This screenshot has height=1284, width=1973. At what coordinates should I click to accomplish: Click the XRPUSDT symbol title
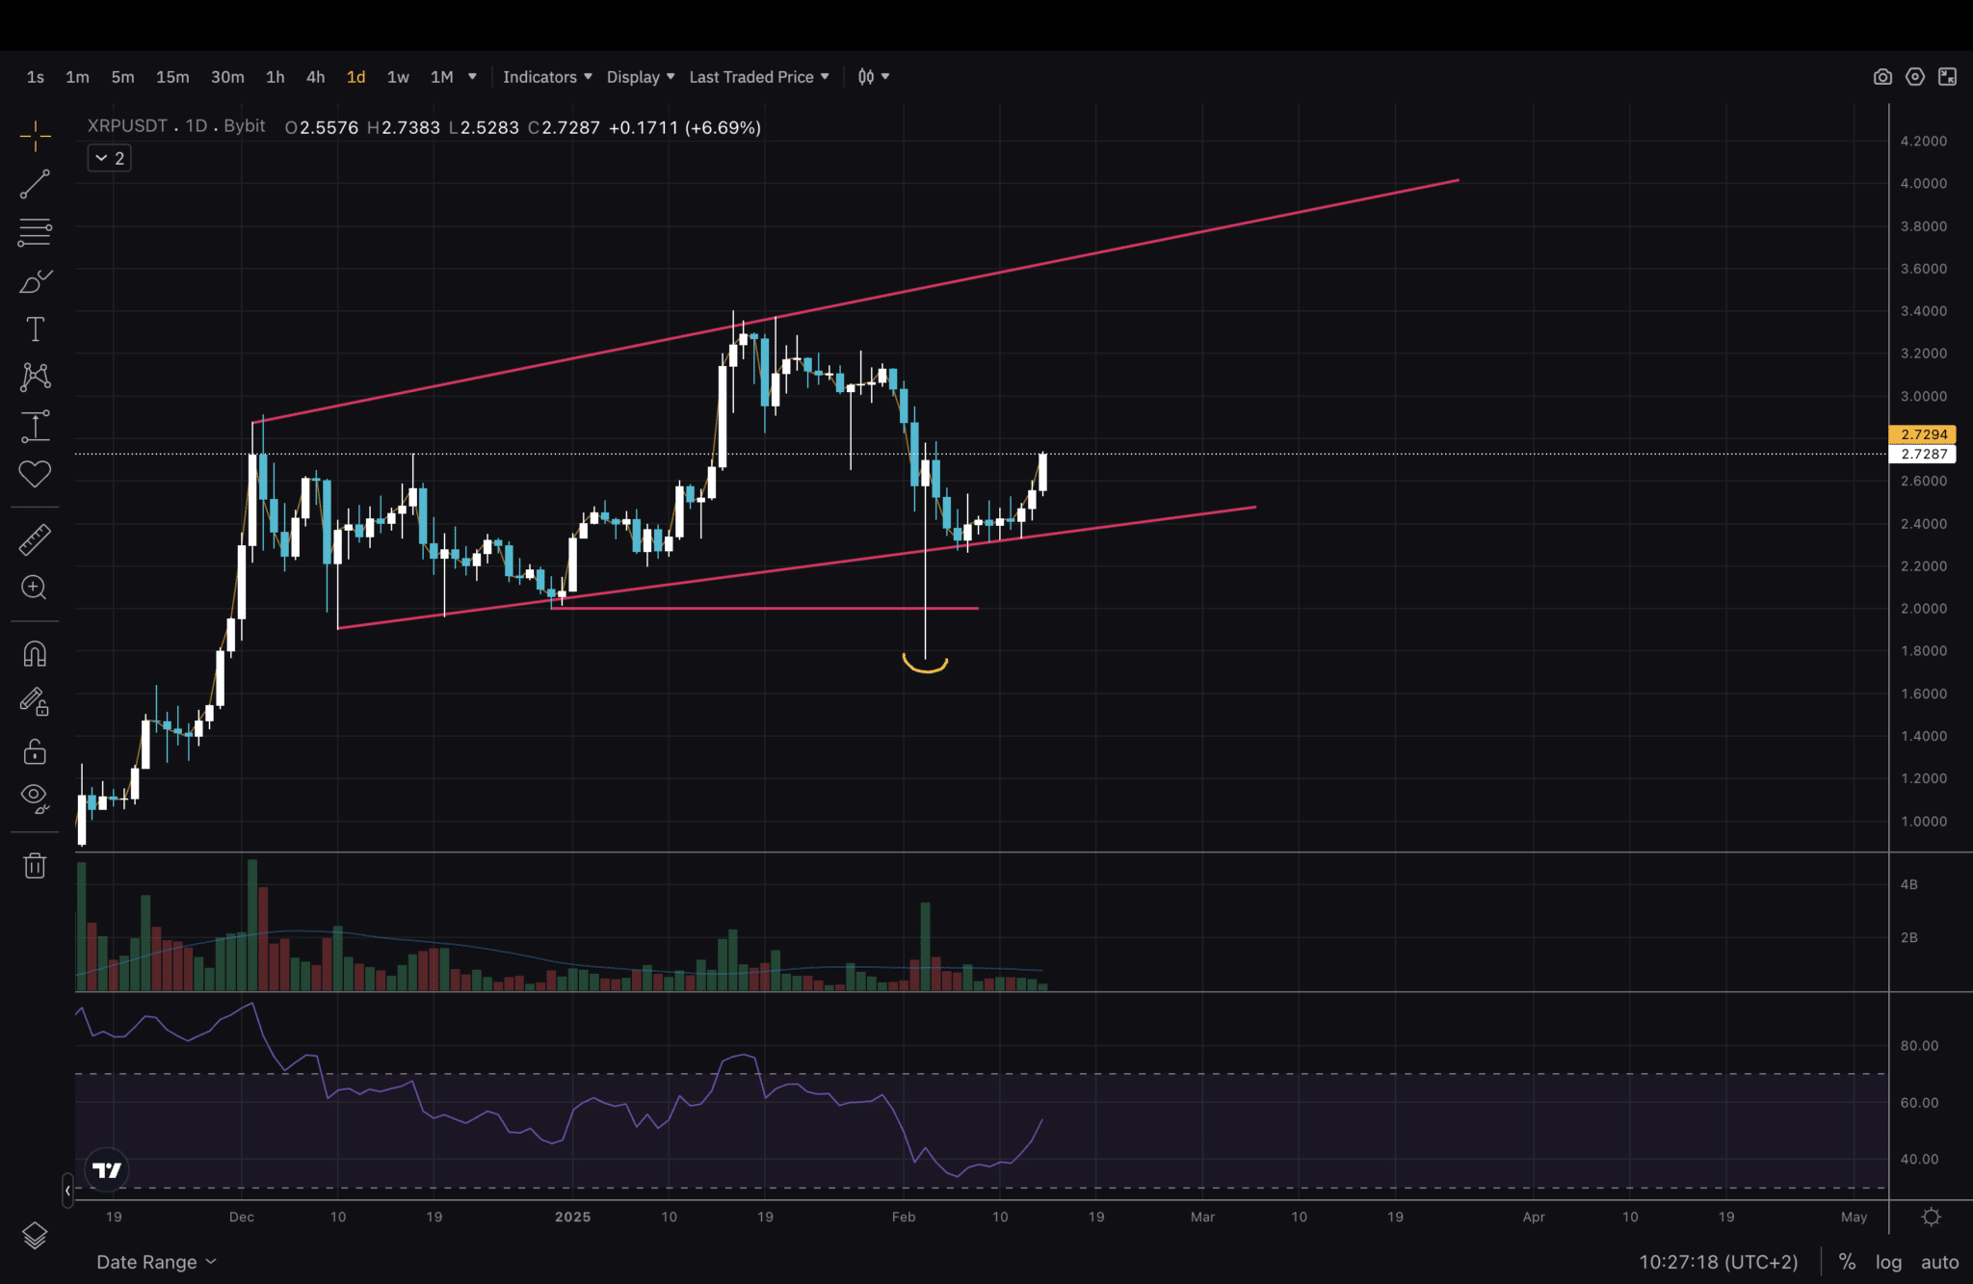[x=127, y=126]
